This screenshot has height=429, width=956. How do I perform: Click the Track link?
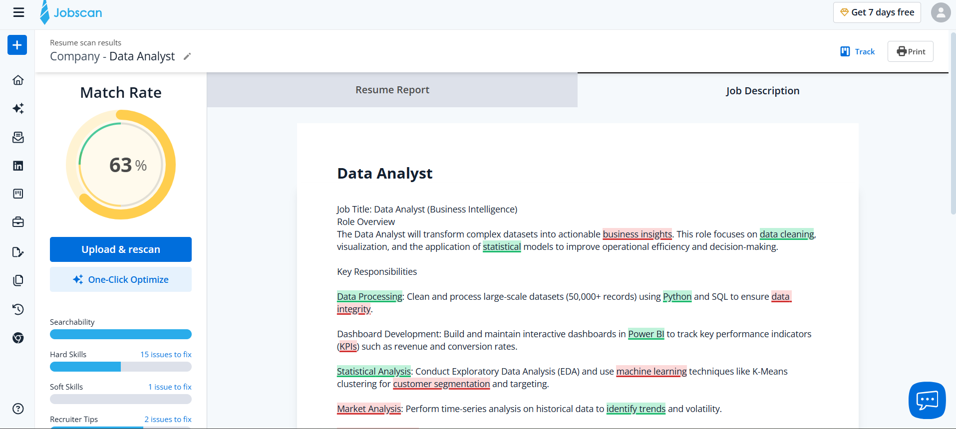click(x=858, y=51)
